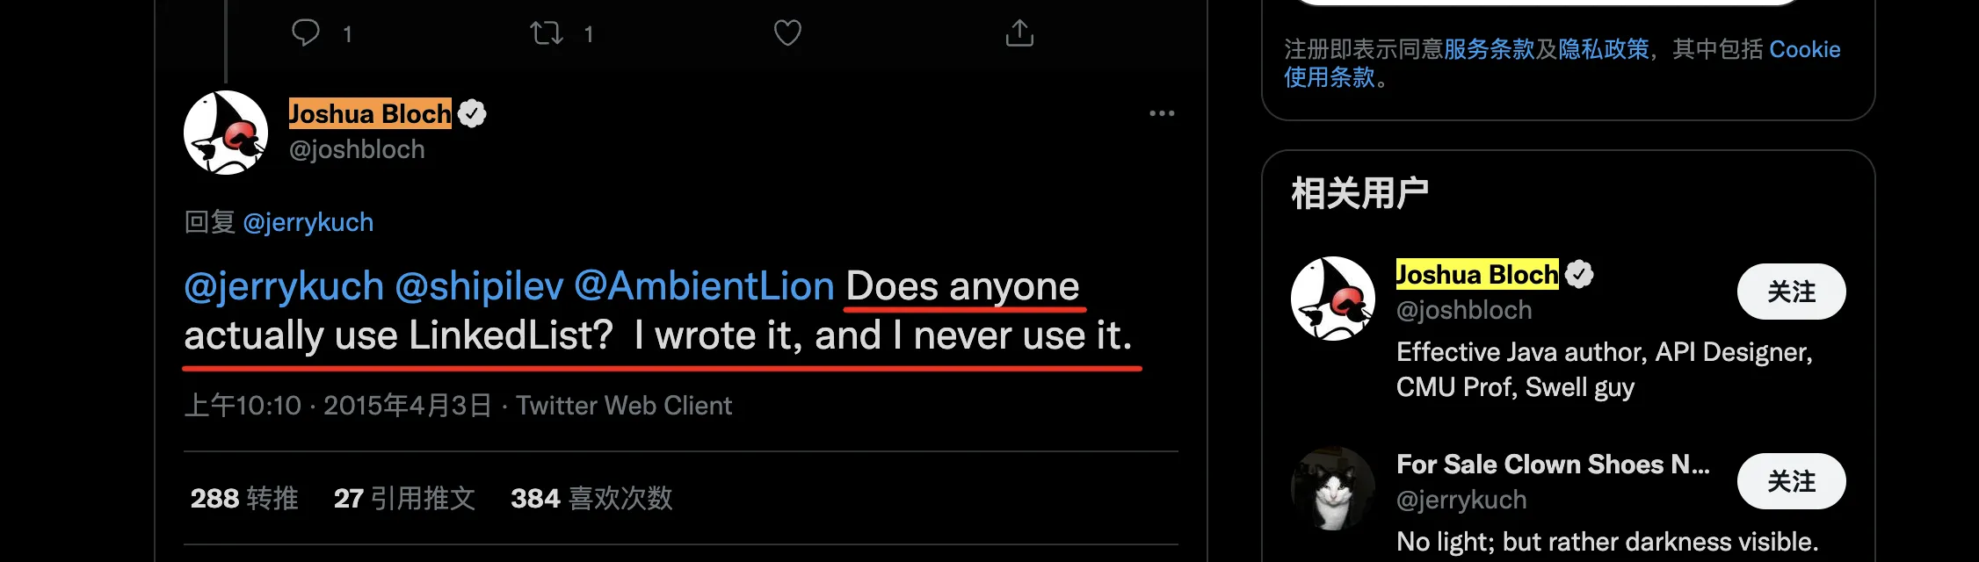This screenshot has height=562, width=1979.
Task: Click the @AmbientLion mention in tweet
Action: (x=704, y=286)
